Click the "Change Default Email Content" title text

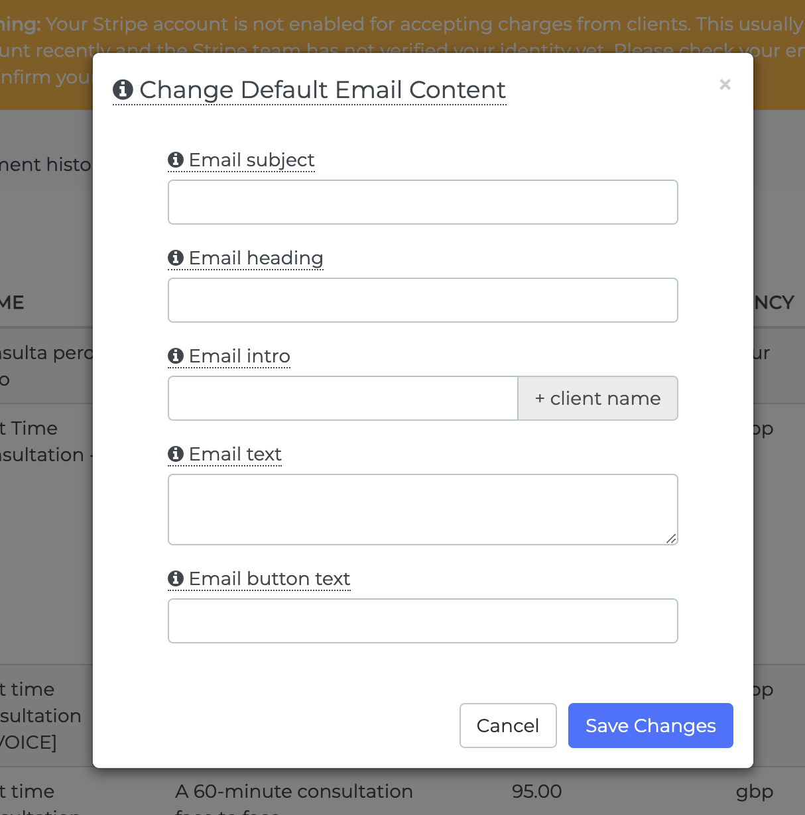pos(322,89)
